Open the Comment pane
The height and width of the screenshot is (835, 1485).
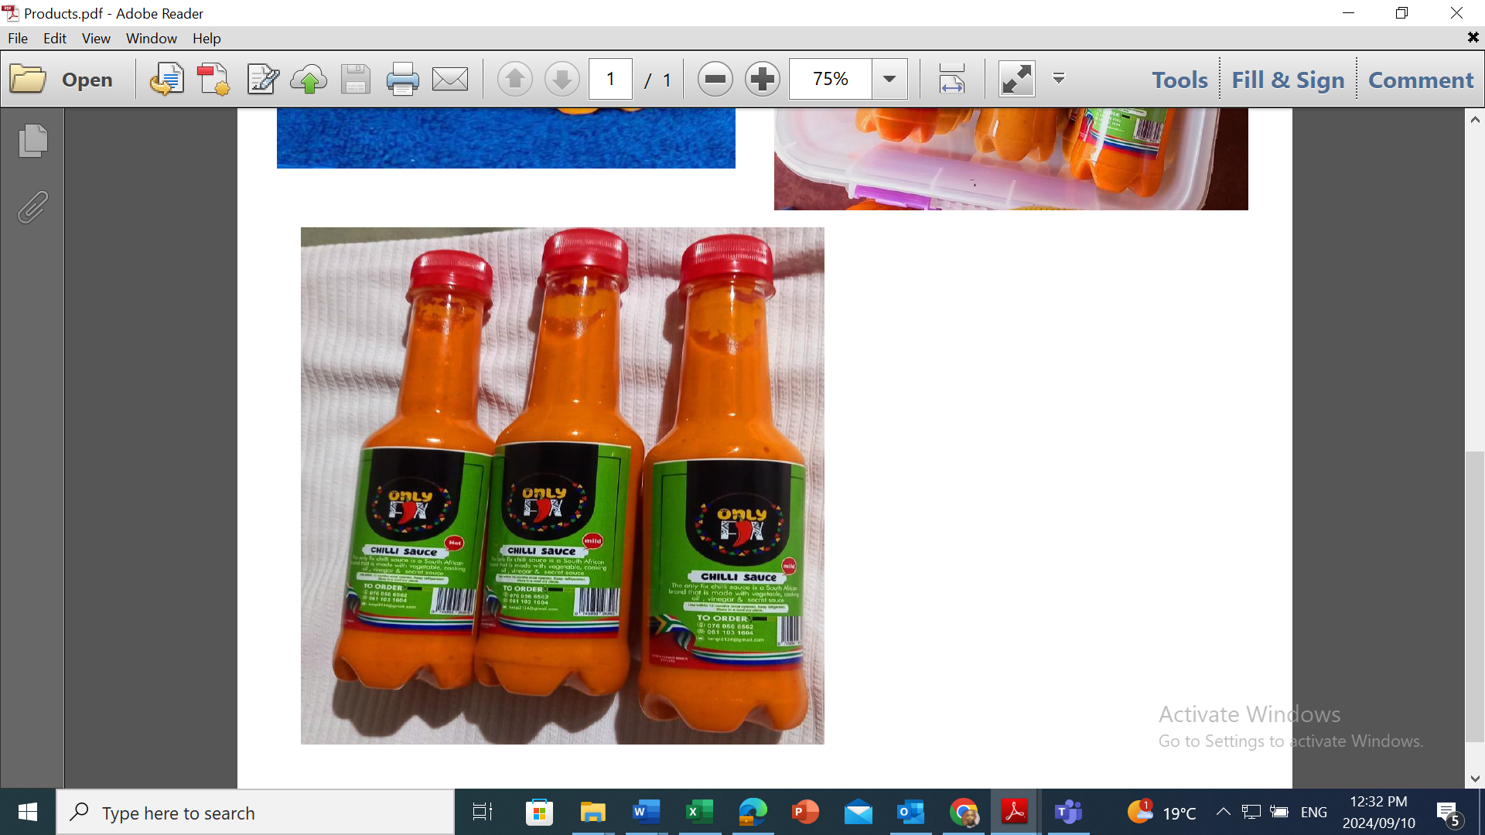pos(1421,80)
